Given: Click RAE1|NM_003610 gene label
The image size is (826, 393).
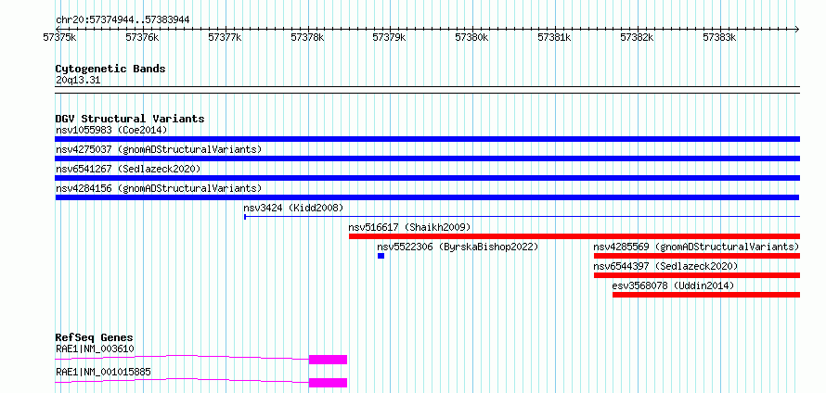Looking at the screenshot, I should [x=95, y=349].
